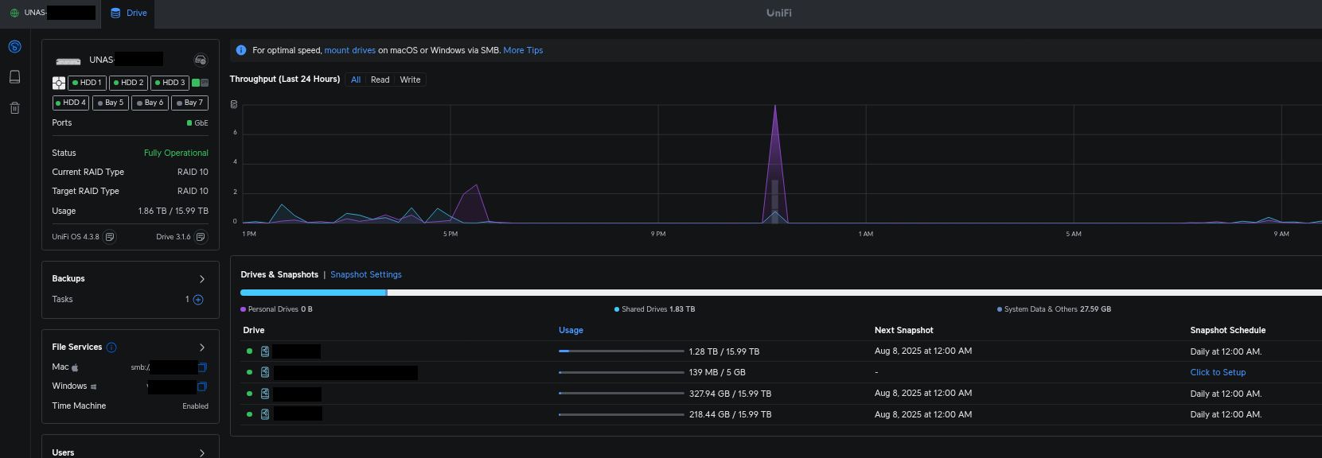This screenshot has height=458, width=1322.
Task: Click the SFP port indicator icon
Action: click(205, 83)
